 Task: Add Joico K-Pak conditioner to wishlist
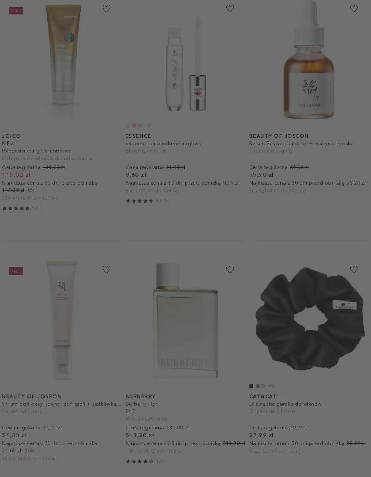106,9
